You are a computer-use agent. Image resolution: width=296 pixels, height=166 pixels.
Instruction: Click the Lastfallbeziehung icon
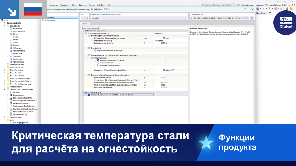[11, 114]
